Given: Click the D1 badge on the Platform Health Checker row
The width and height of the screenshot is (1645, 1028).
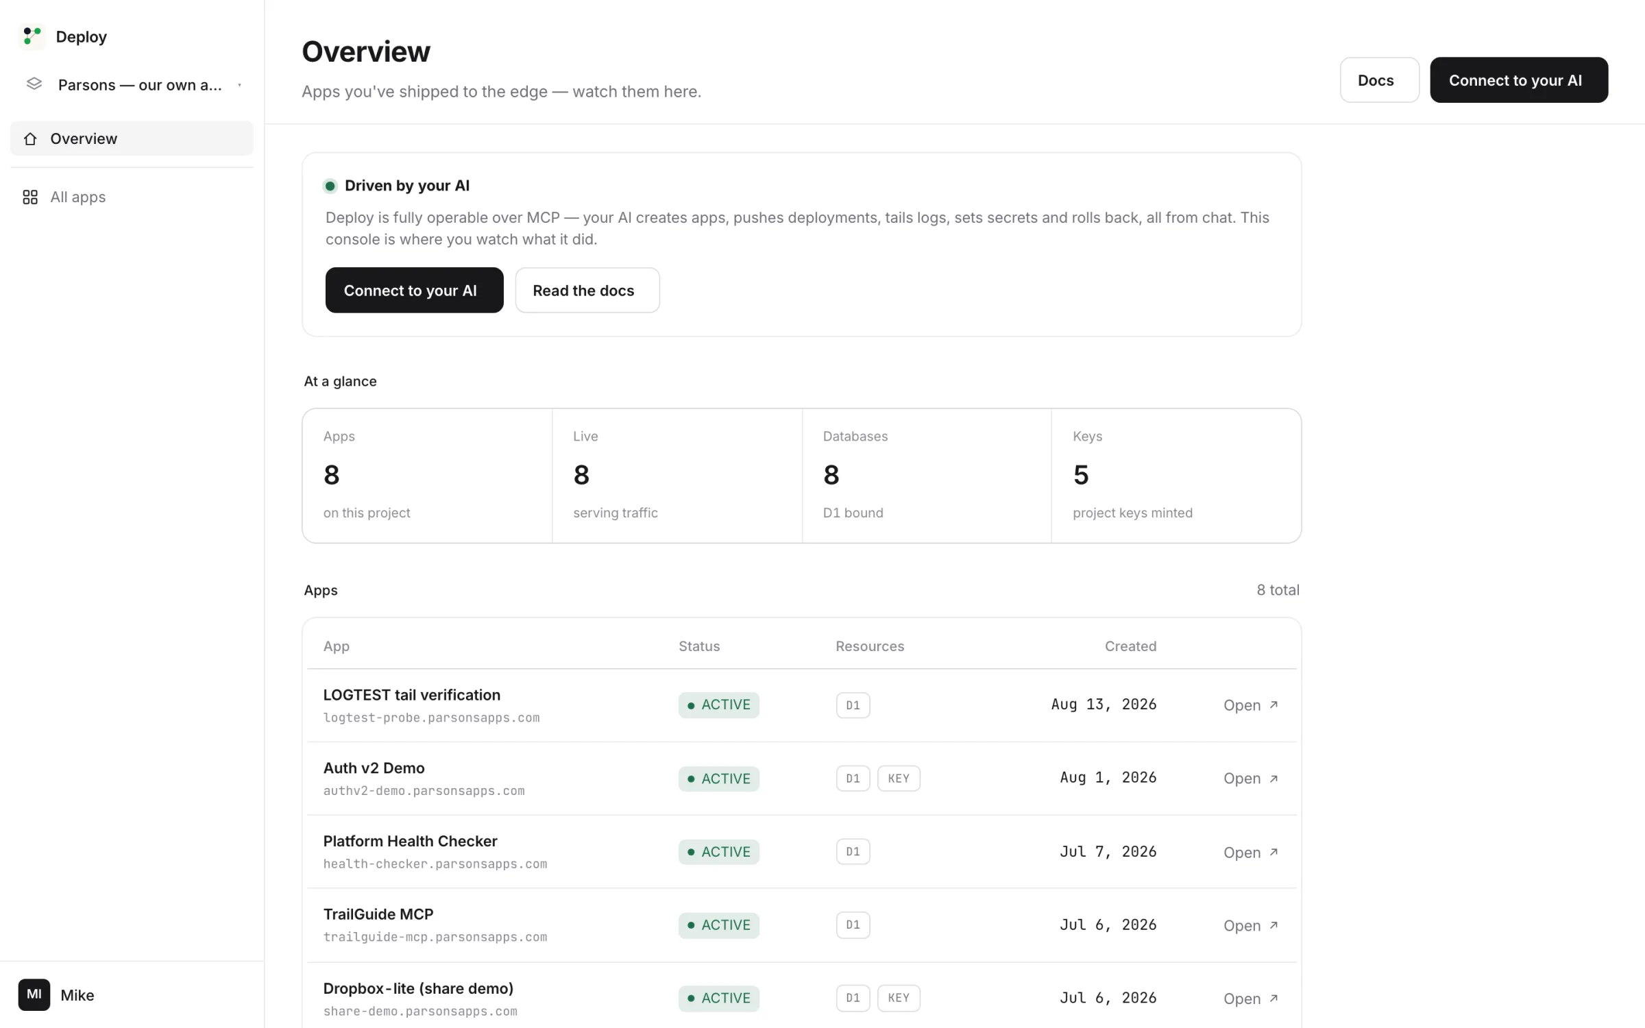Looking at the screenshot, I should click(x=853, y=852).
